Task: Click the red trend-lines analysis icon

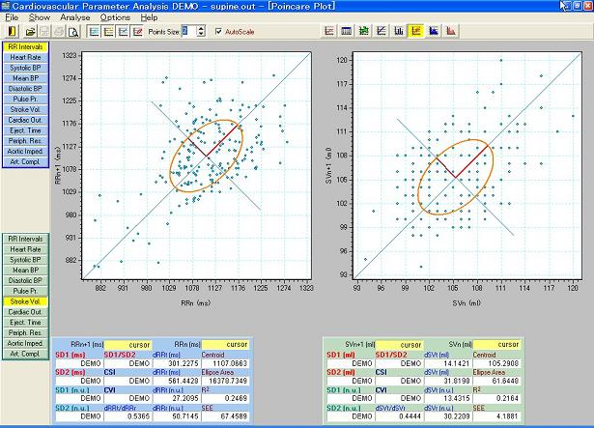Action: [329, 31]
